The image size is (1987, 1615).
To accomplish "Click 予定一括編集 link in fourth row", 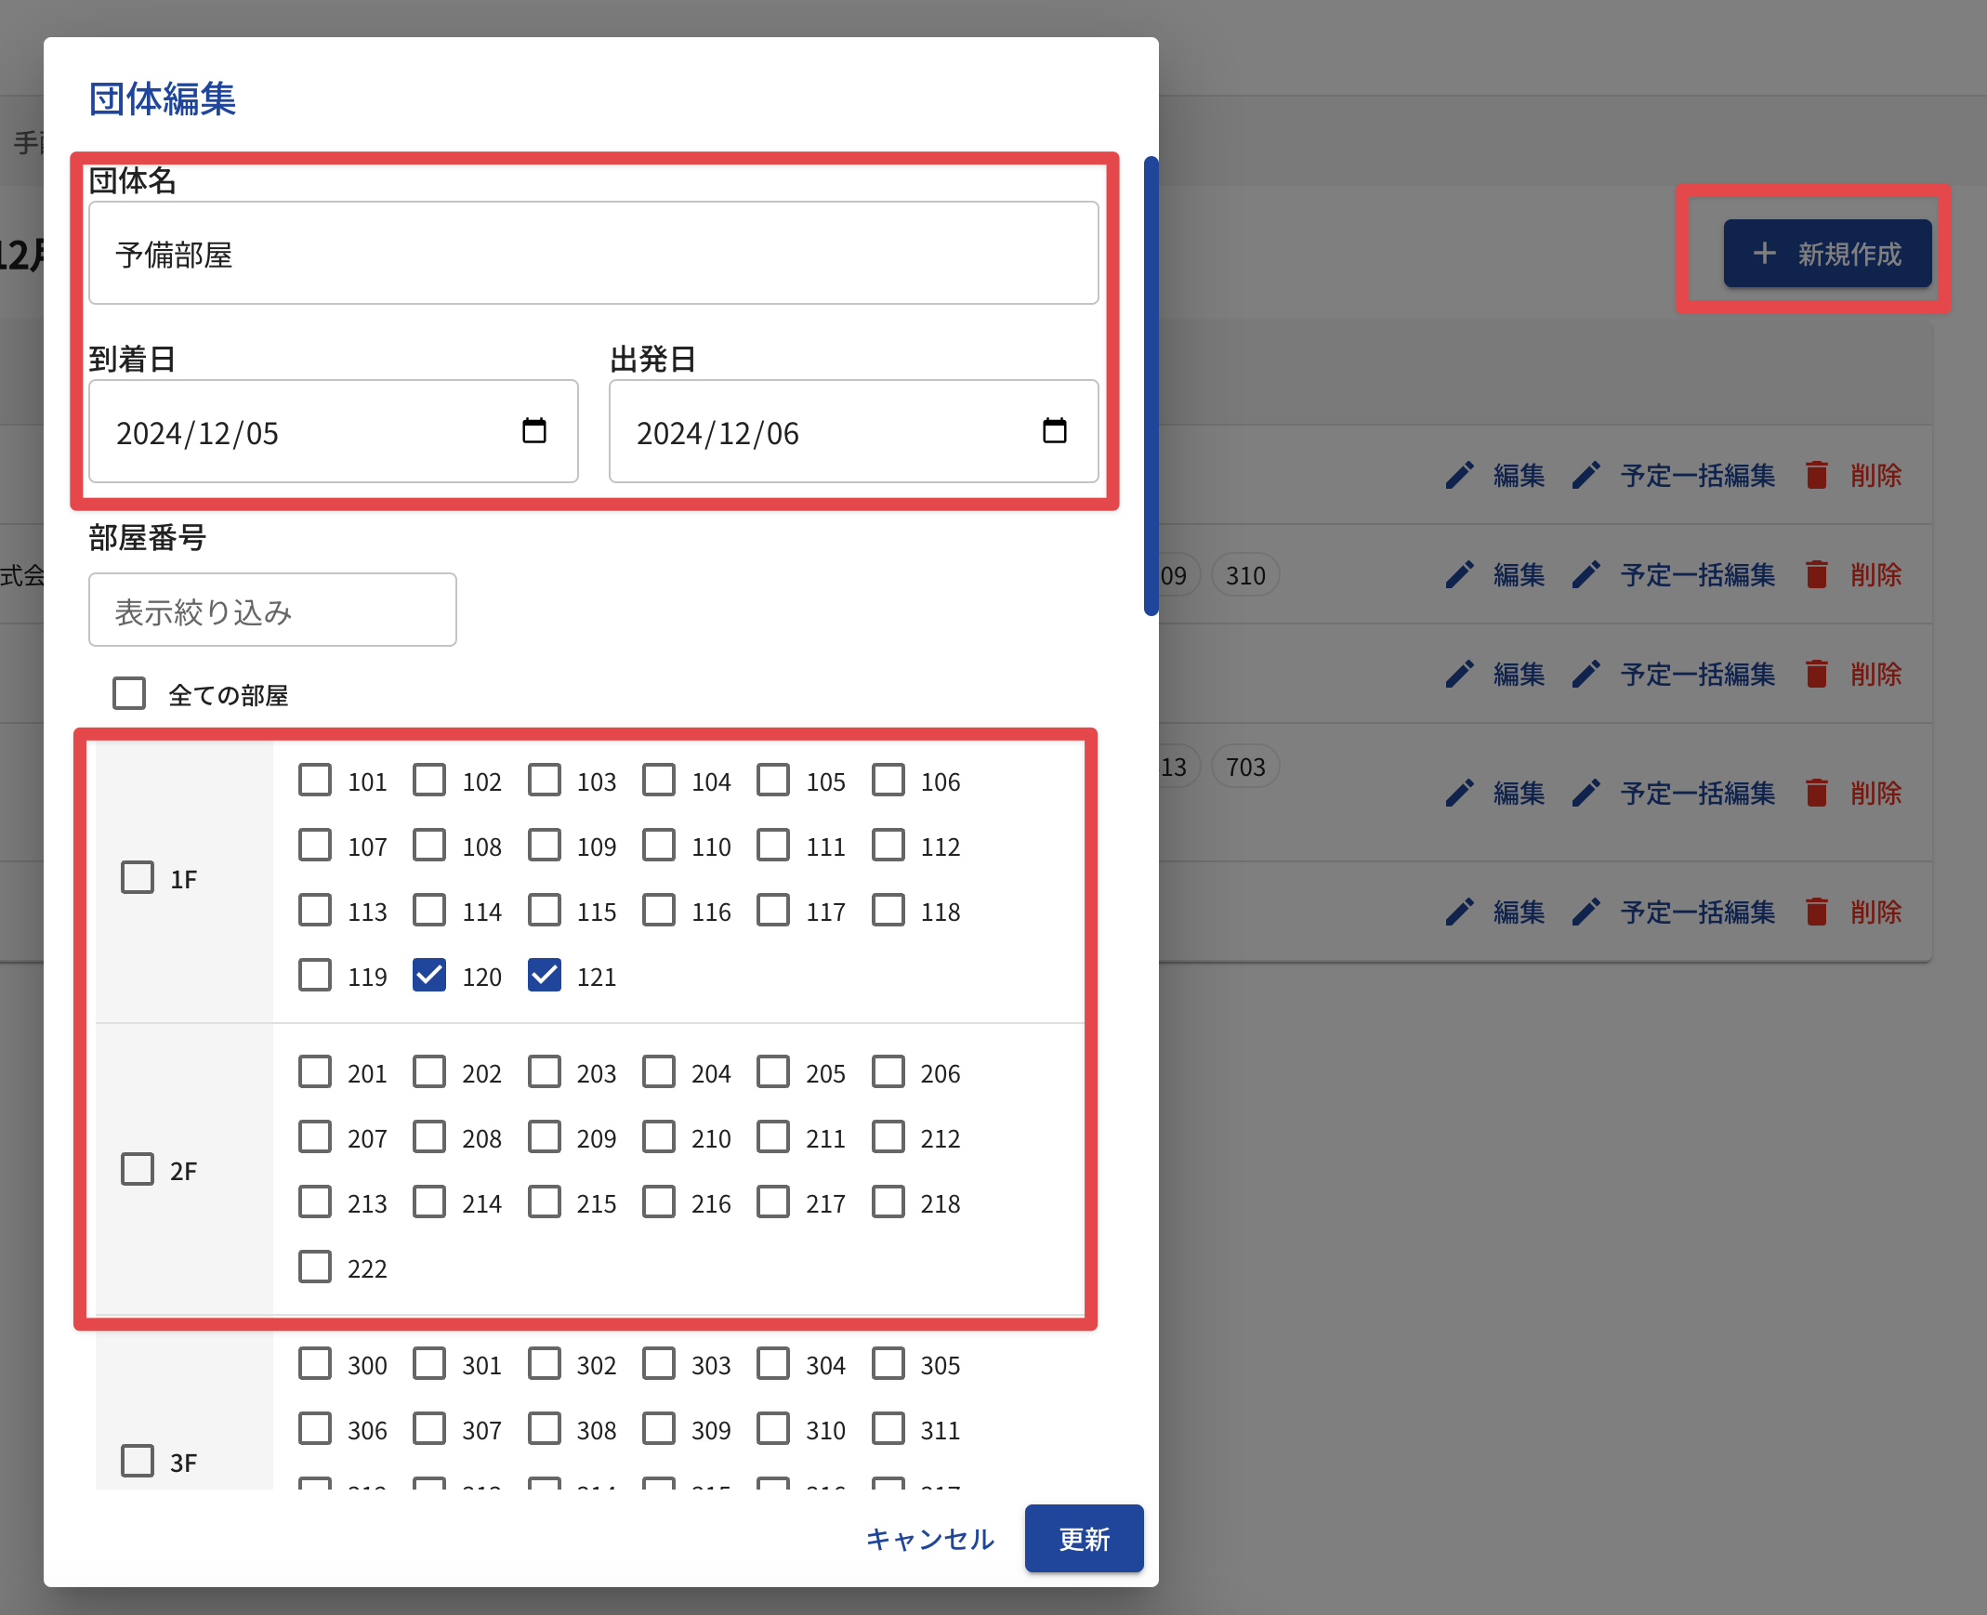I will click(1697, 794).
